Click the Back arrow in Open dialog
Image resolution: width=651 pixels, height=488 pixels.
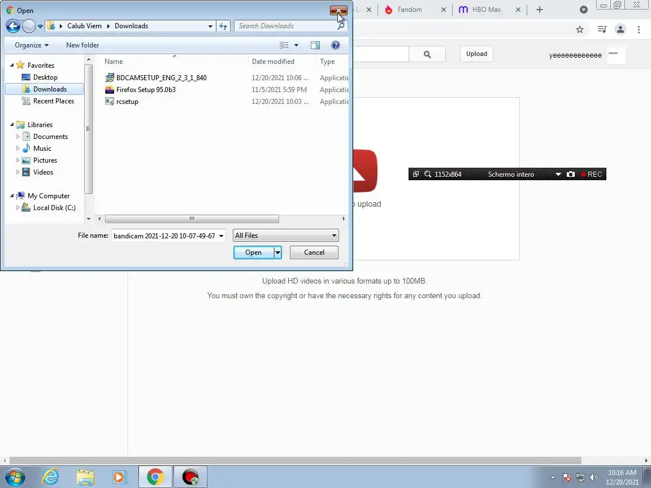pyautogui.click(x=13, y=26)
